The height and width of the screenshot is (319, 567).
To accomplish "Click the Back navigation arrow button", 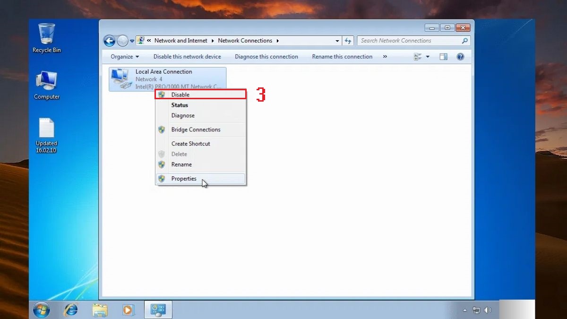I will (x=110, y=41).
